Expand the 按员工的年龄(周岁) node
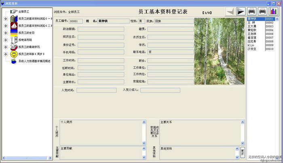This screenshot has height=163, width=283. [x=6, y=54]
